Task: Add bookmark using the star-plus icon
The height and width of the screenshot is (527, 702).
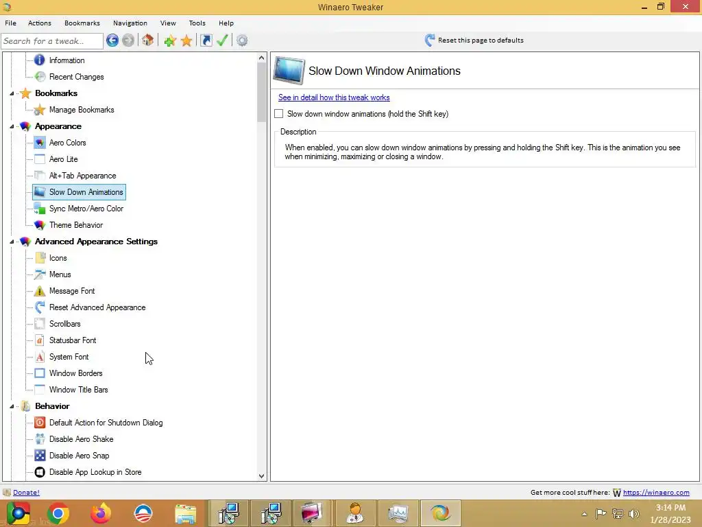Action: click(170, 40)
